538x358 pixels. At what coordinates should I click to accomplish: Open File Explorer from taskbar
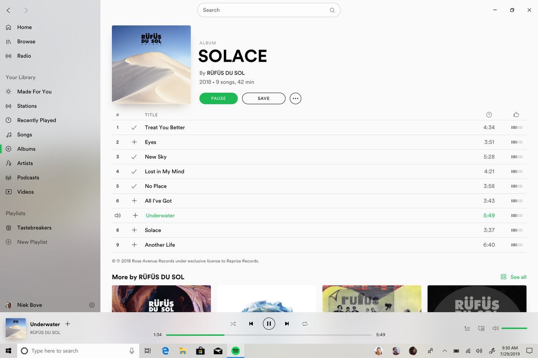183,351
